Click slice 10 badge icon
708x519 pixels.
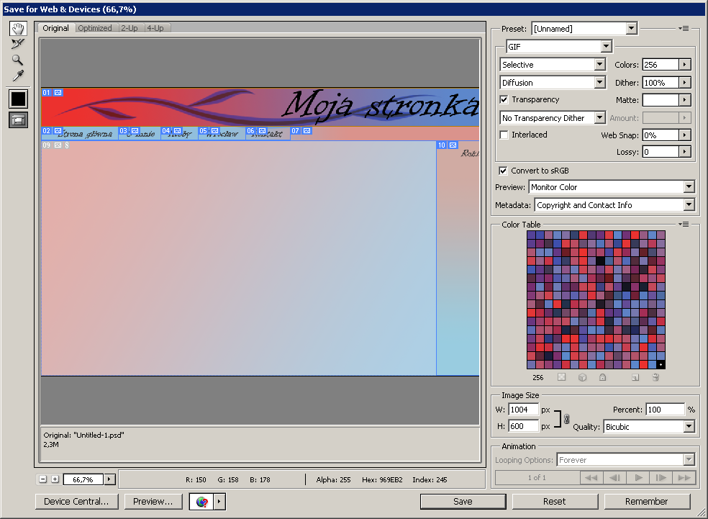(x=453, y=145)
